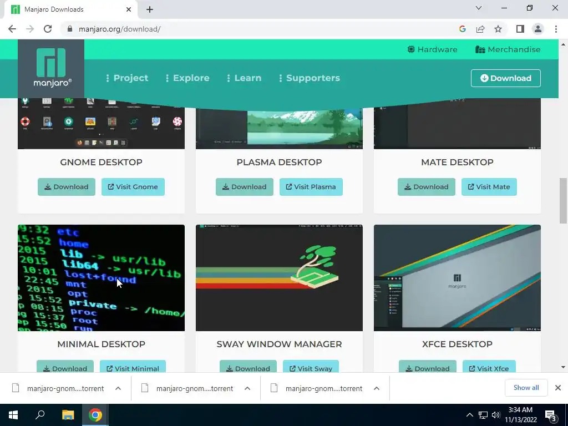Screen dimensions: 568x426
Task: Download the Sway Window Manager edition
Action: click(248, 367)
